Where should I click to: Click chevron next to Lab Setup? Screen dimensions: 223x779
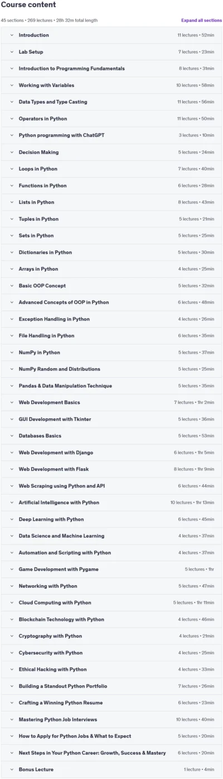[x=11, y=52]
